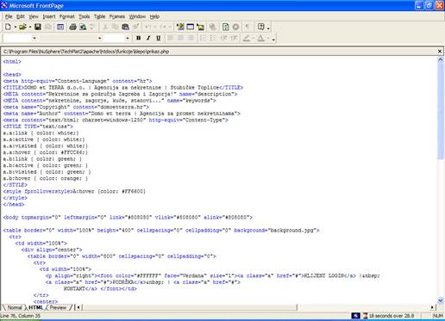This screenshot has width=445, height=321.
Task: Open the Font name combo box dropdown
Action: (x=100, y=38)
